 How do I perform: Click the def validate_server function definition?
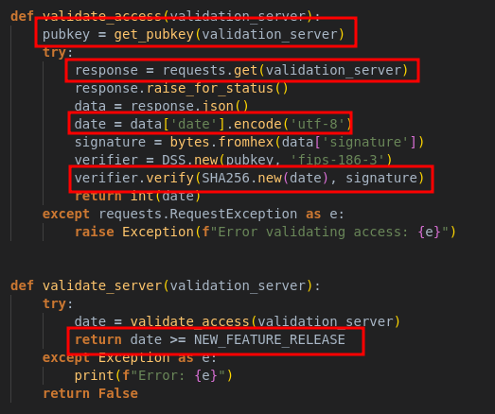[x=166, y=285]
